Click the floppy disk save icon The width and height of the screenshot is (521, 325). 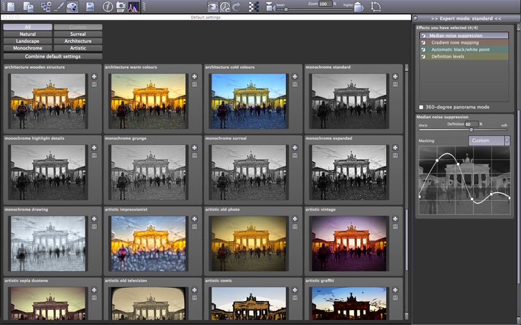(90, 6)
